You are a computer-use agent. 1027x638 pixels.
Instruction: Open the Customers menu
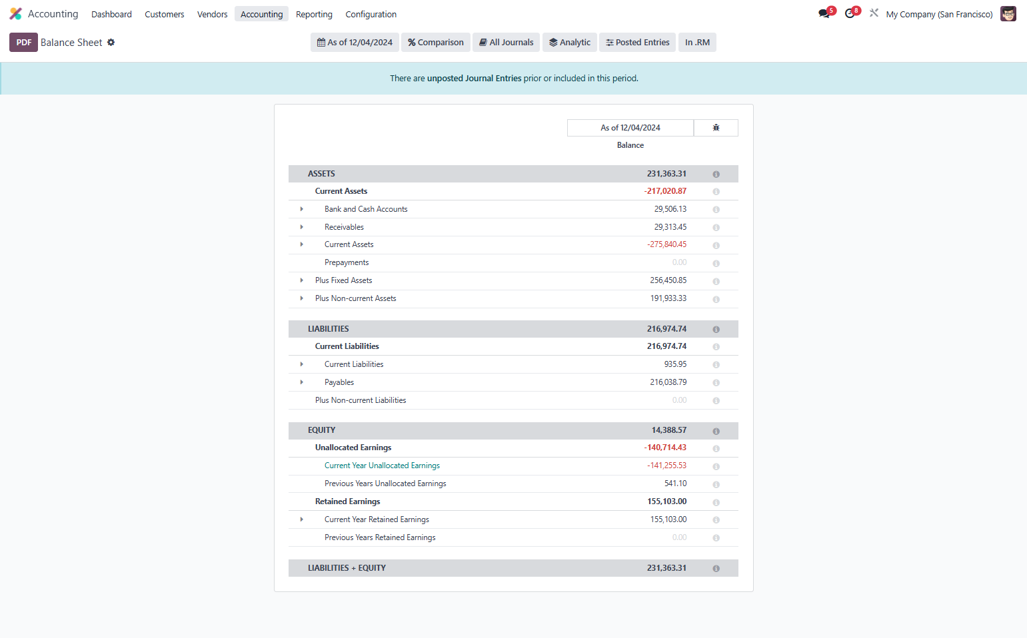[x=165, y=14]
